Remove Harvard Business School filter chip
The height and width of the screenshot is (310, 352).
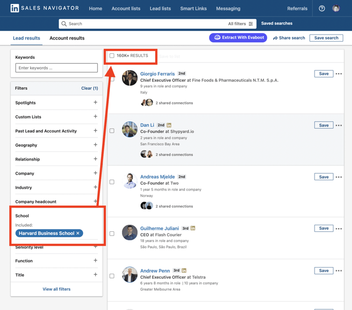[x=78, y=233]
